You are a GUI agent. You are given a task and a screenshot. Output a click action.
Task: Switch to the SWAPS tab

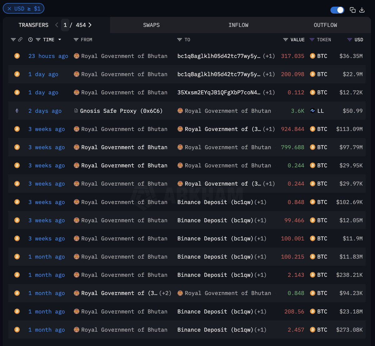151,25
